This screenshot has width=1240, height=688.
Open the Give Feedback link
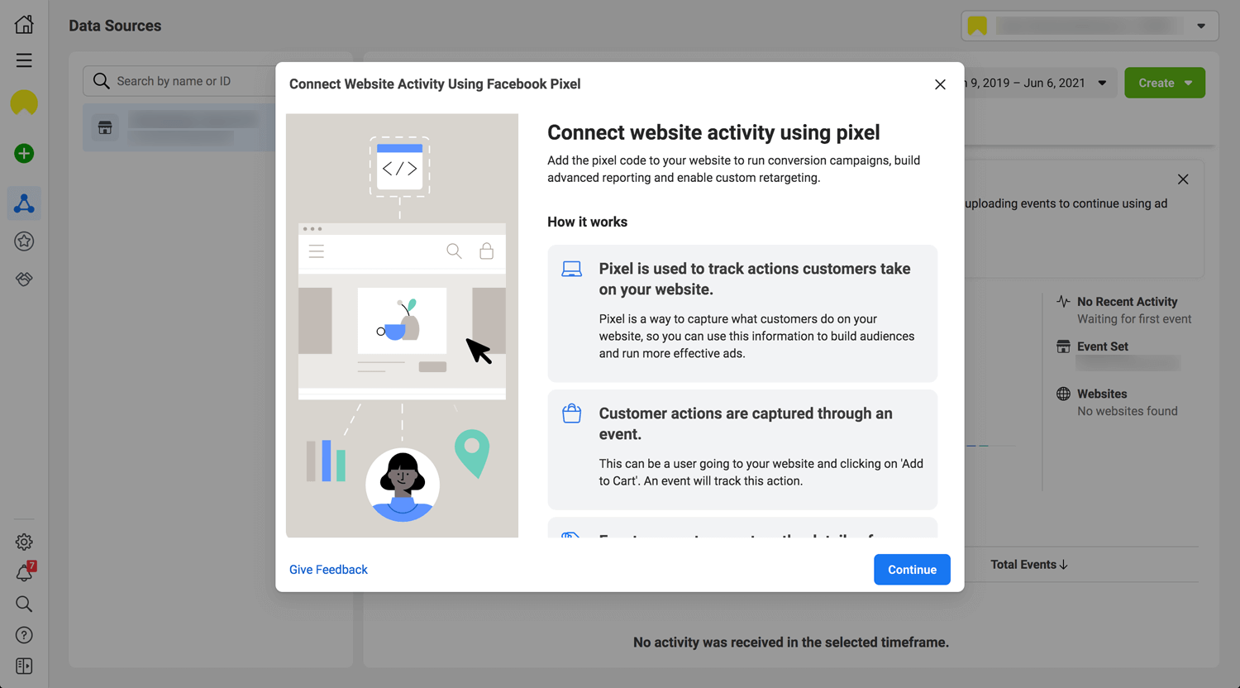[x=328, y=570]
